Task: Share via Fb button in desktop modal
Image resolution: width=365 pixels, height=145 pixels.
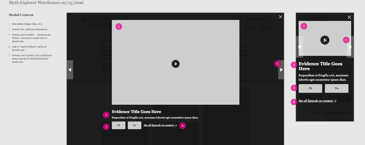Action: pos(119,125)
